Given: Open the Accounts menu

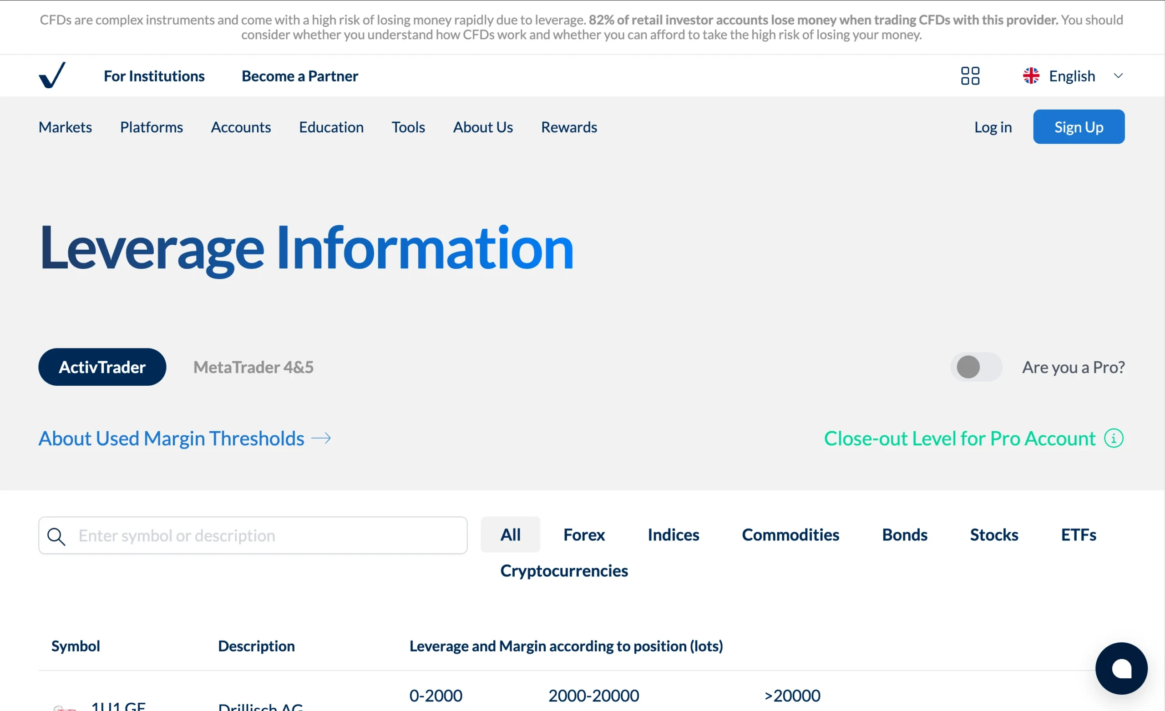Looking at the screenshot, I should coord(241,127).
